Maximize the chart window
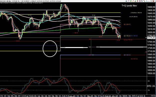 click(151, 1)
